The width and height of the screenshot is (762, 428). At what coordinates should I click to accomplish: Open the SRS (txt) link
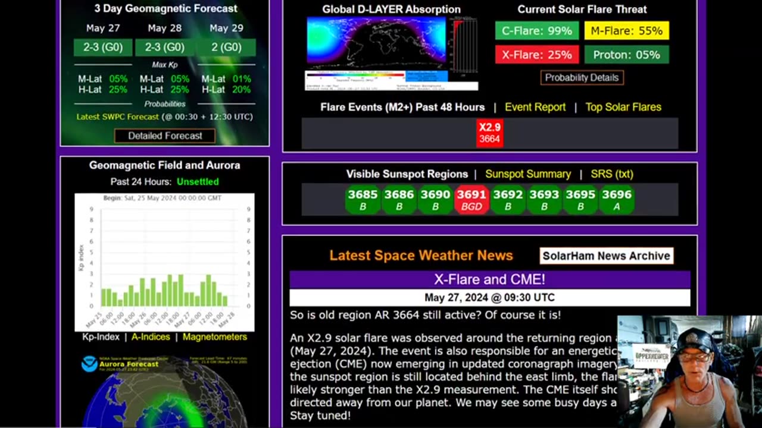612,174
